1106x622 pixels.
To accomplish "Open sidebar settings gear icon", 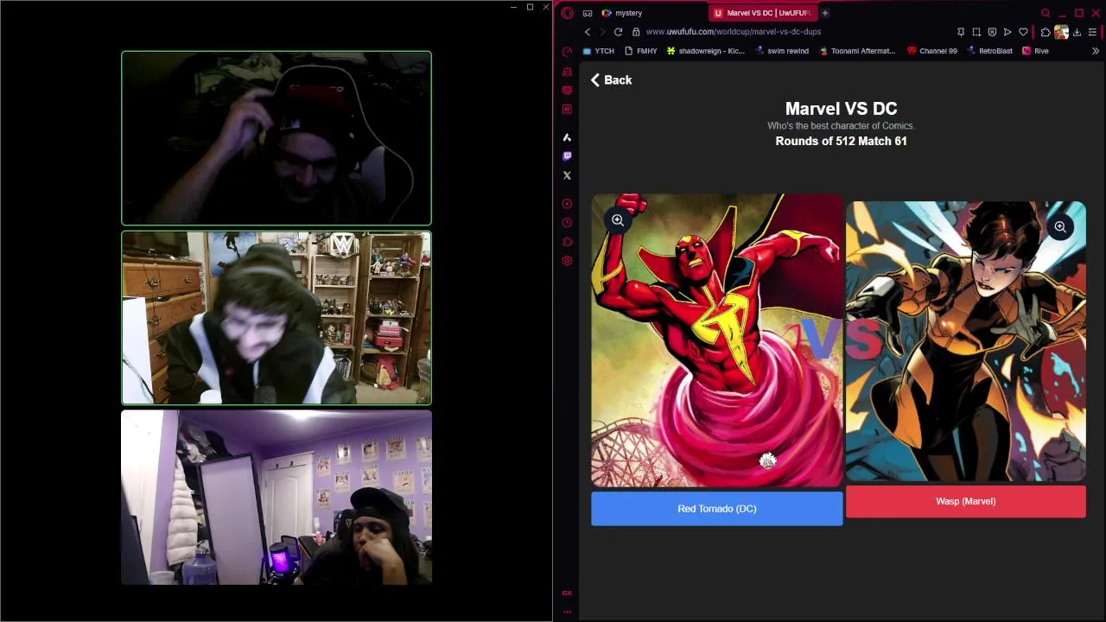I will (567, 261).
